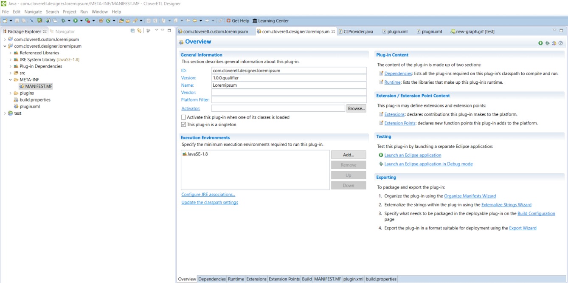Viewport: 568px width, 283px height.
Task: Open Get Help in the toolbar
Action: pos(238,20)
